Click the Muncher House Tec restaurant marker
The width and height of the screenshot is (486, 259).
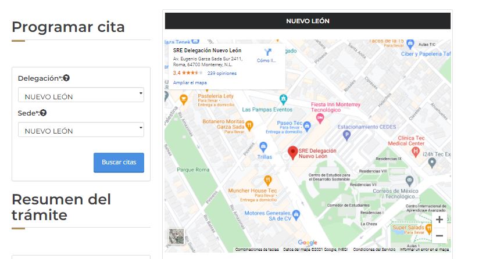(x=267, y=181)
